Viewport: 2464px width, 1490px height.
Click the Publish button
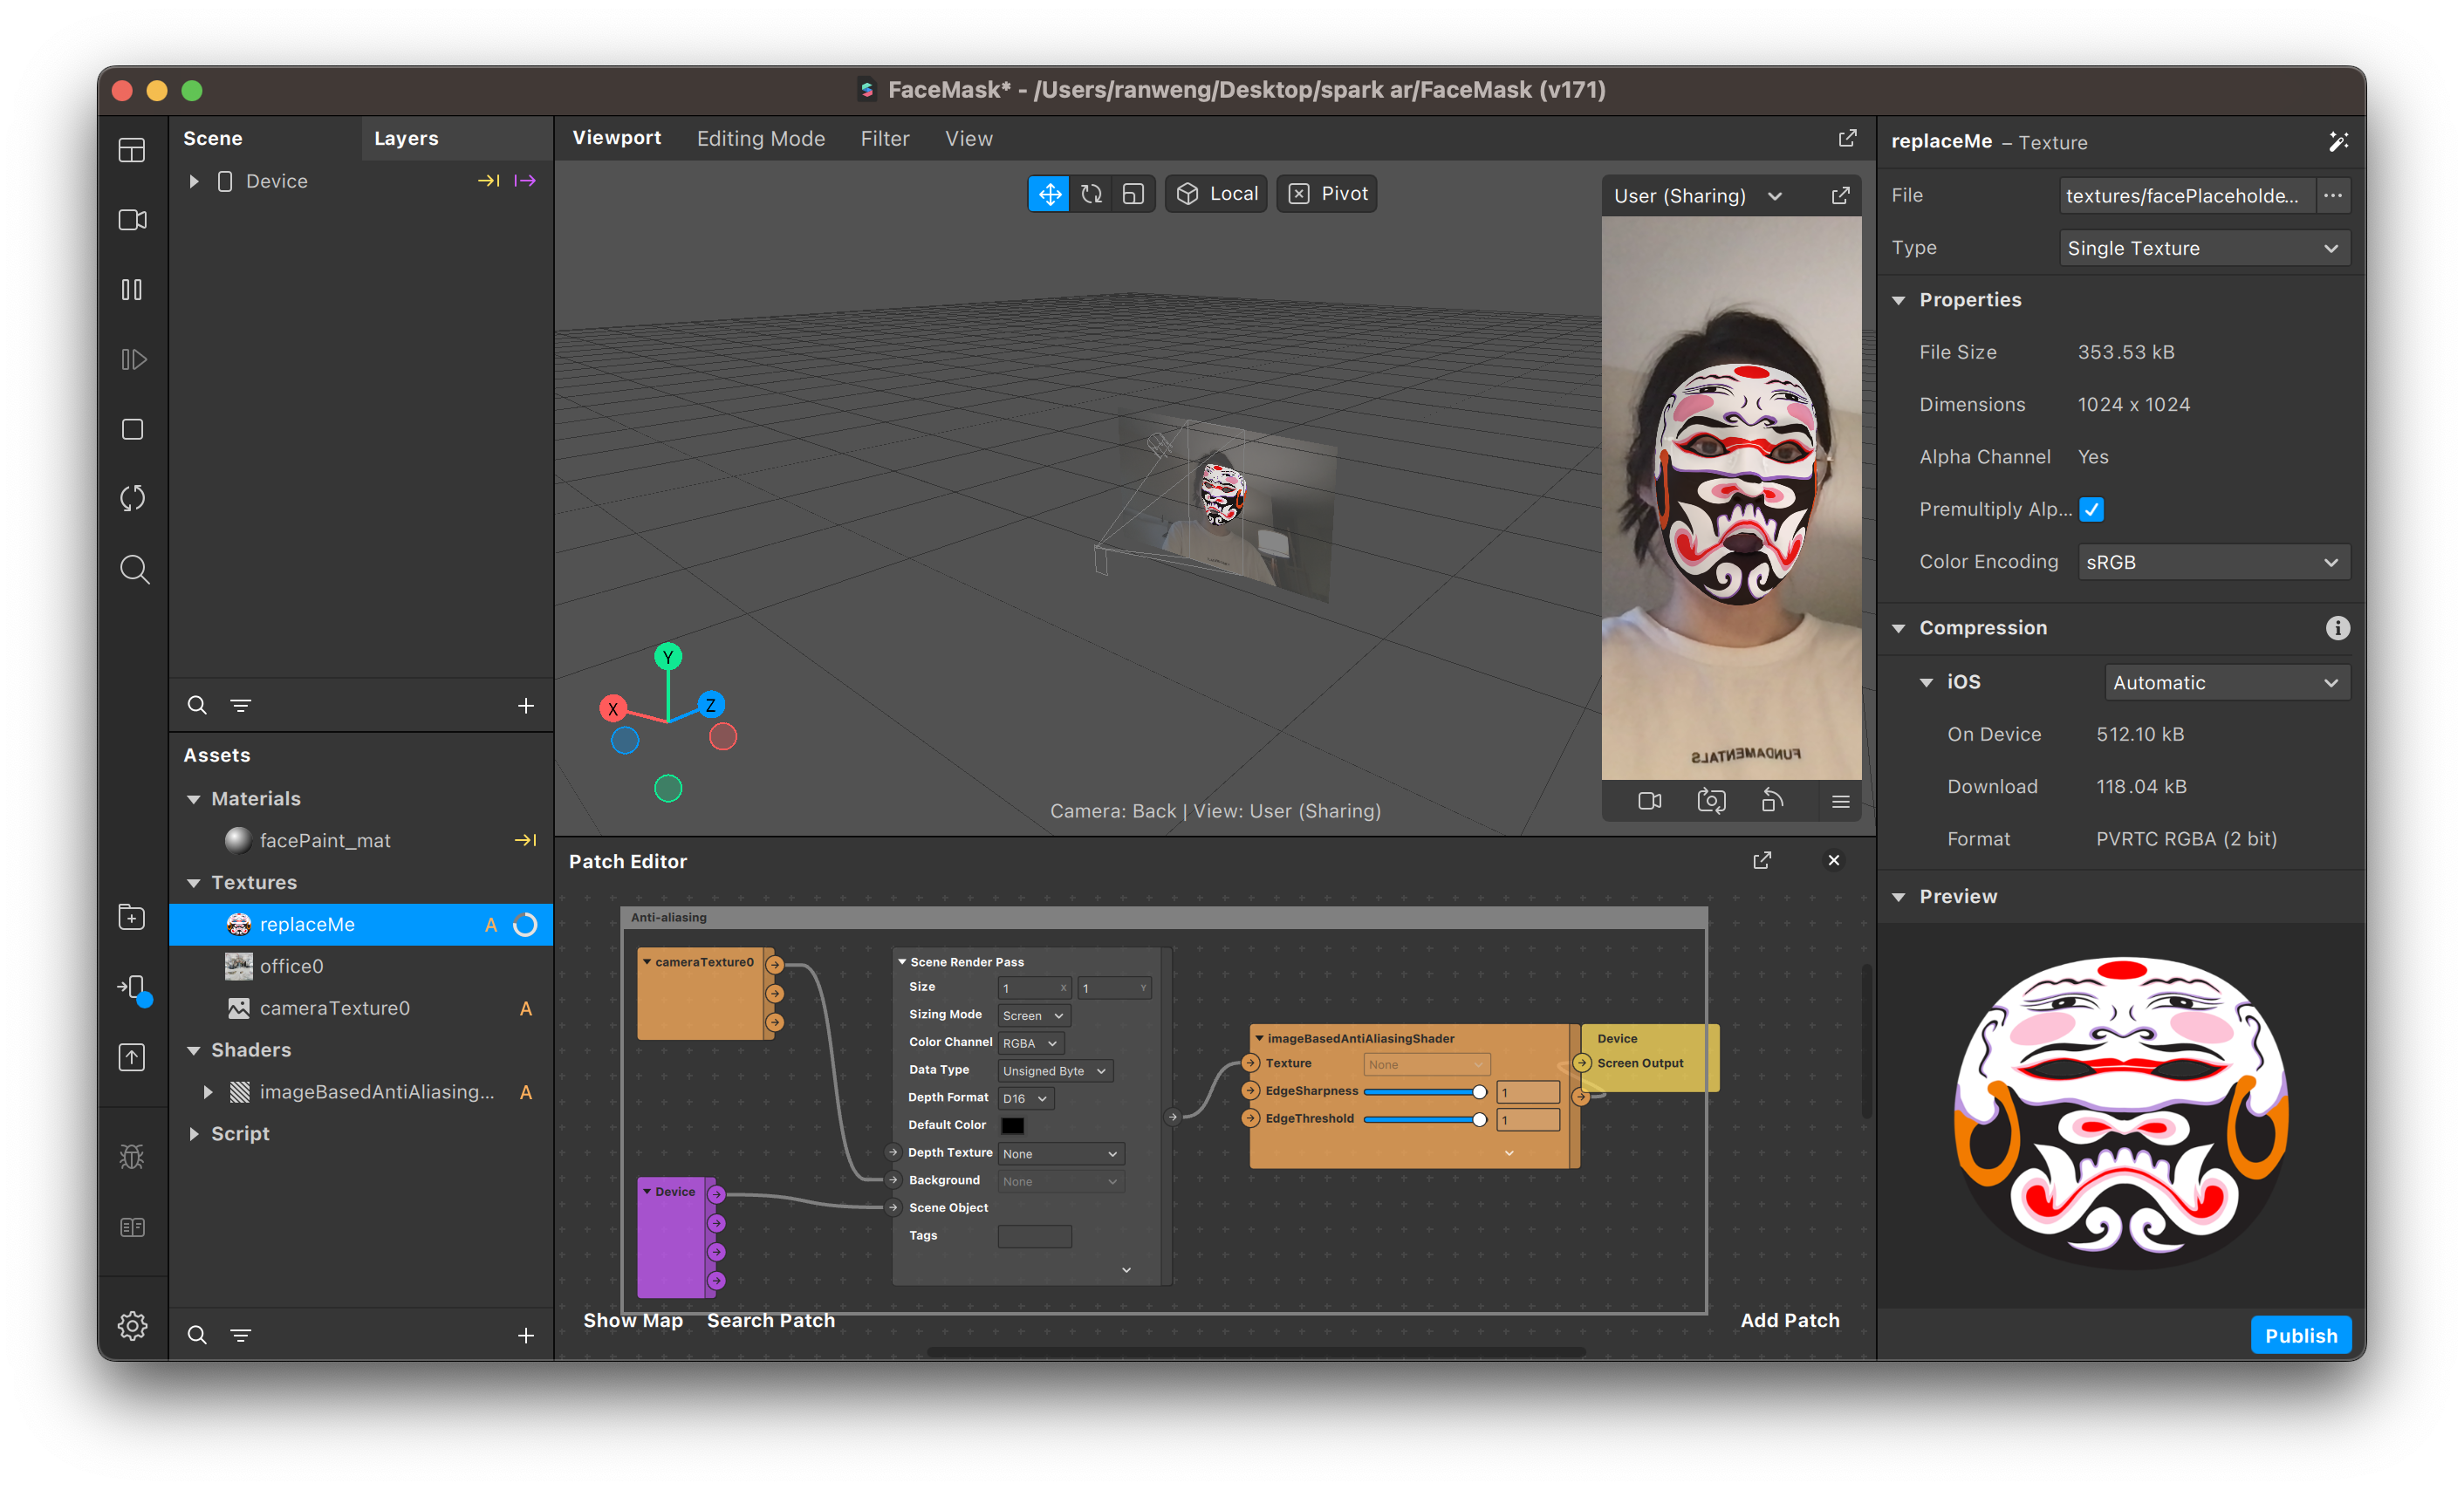[2300, 1335]
